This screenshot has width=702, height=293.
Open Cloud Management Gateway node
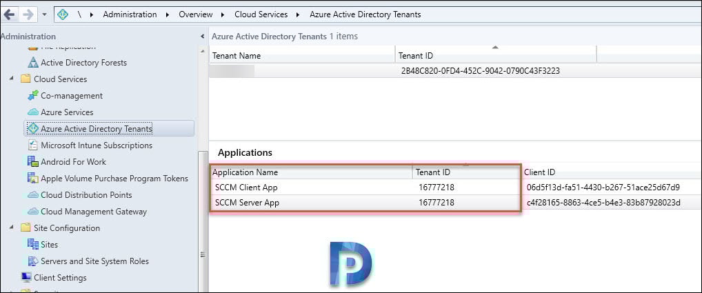(x=94, y=212)
